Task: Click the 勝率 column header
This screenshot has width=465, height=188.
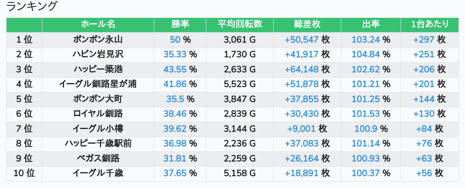Action: [x=180, y=24]
